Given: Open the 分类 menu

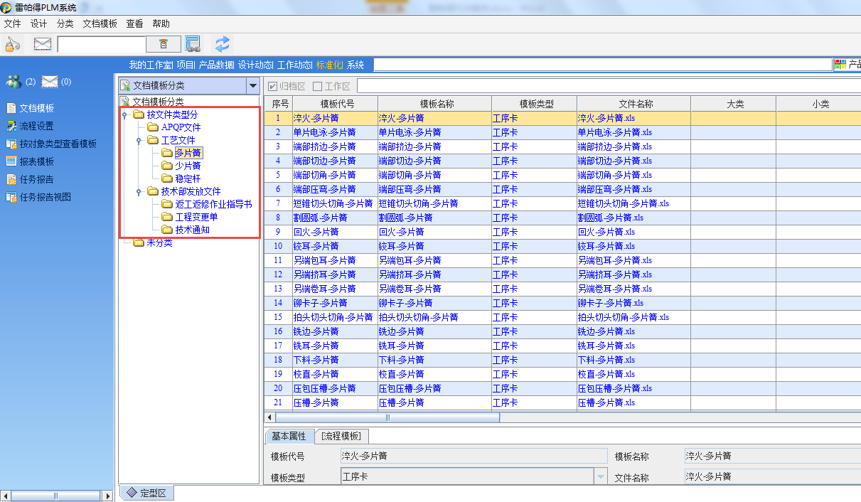Looking at the screenshot, I should coord(65,23).
